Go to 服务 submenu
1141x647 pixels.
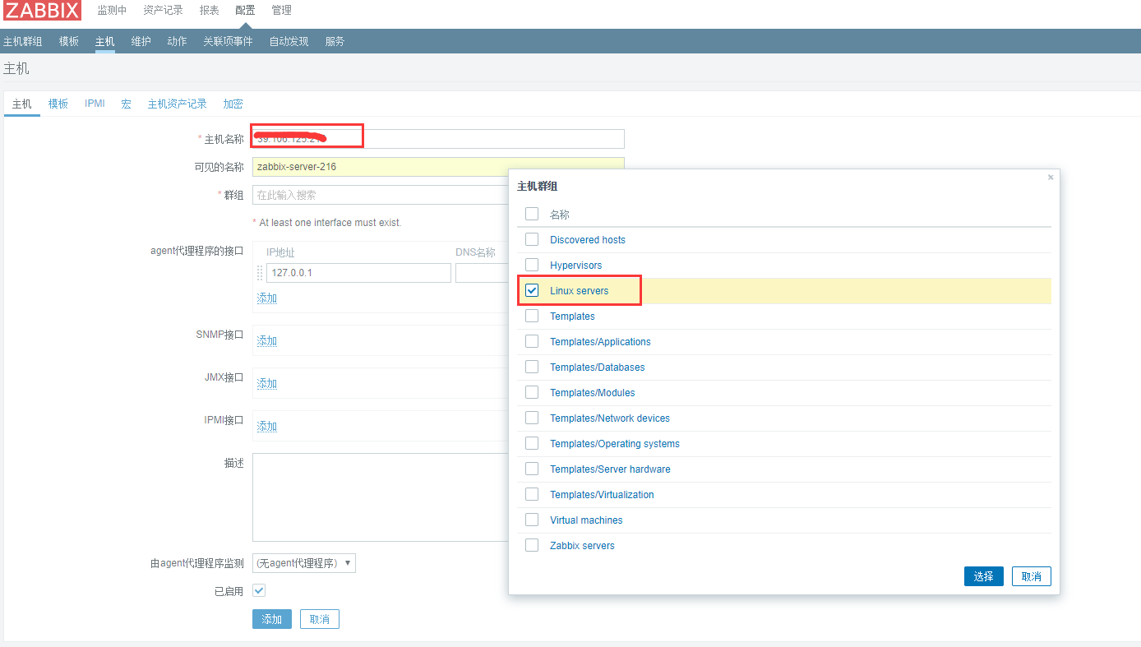click(335, 41)
